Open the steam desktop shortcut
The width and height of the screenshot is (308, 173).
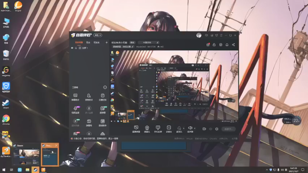(6, 103)
